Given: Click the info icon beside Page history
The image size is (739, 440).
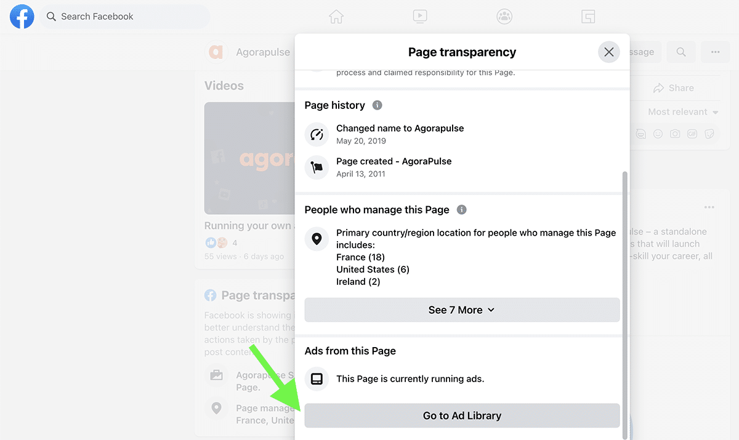Looking at the screenshot, I should pos(378,105).
